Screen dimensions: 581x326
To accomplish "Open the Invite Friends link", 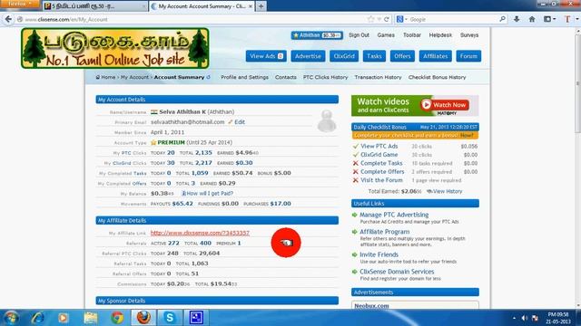I will [x=379, y=254].
